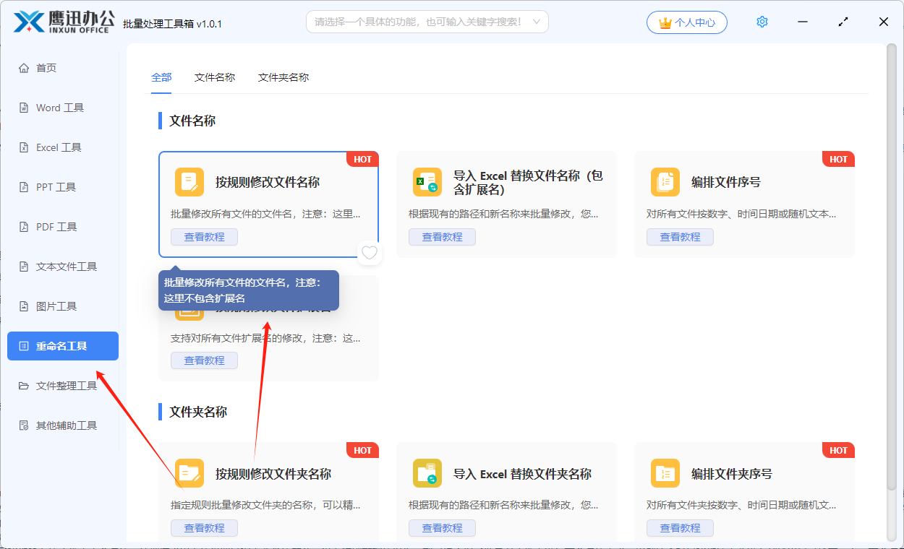Image resolution: width=904 pixels, height=549 pixels.
Task: Click the crown icon in 个人中心
Action: click(665, 22)
